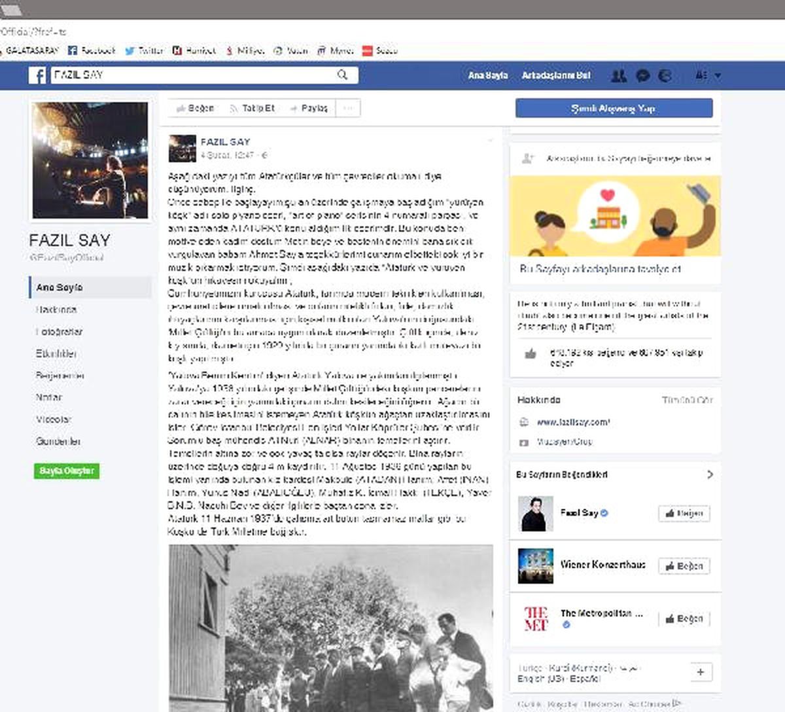Click invite friends illustration card
Image resolution: width=785 pixels, height=712 pixels.
click(615, 216)
